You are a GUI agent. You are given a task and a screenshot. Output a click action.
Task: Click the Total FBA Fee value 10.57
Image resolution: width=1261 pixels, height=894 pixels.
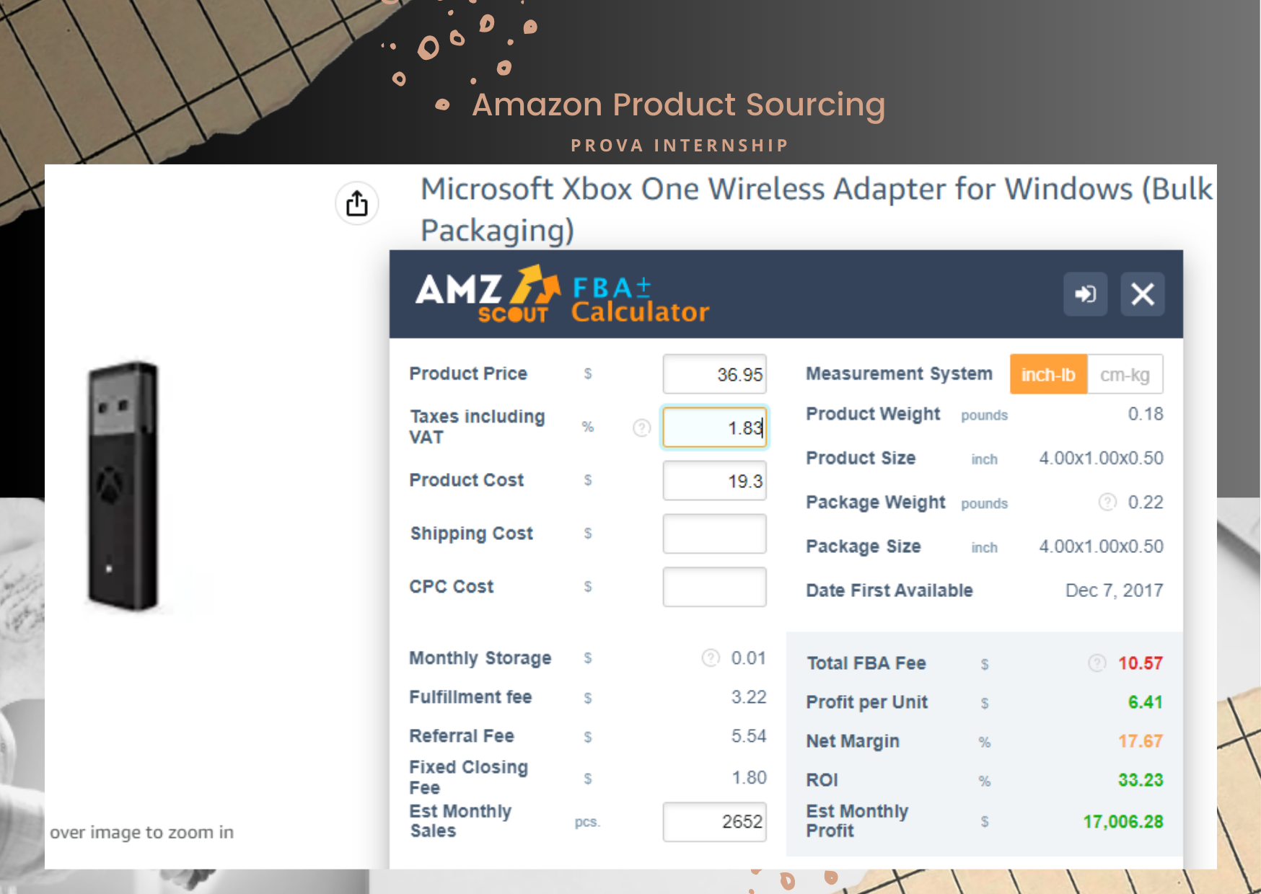pyautogui.click(x=1141, y=663)
